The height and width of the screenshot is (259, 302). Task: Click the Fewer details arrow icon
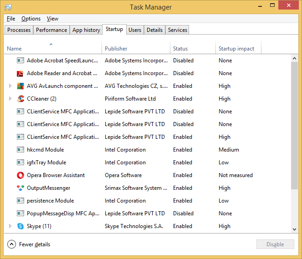pyautogui.click(x=11, y=244)
